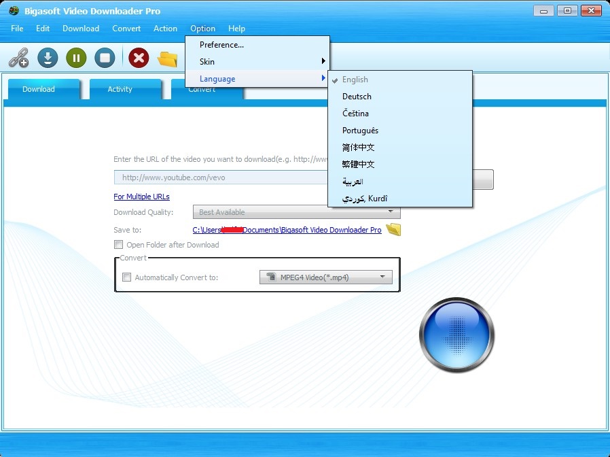Open the MPEG4 Video format dropdown
610x457 pixels.
pos(326,277)
